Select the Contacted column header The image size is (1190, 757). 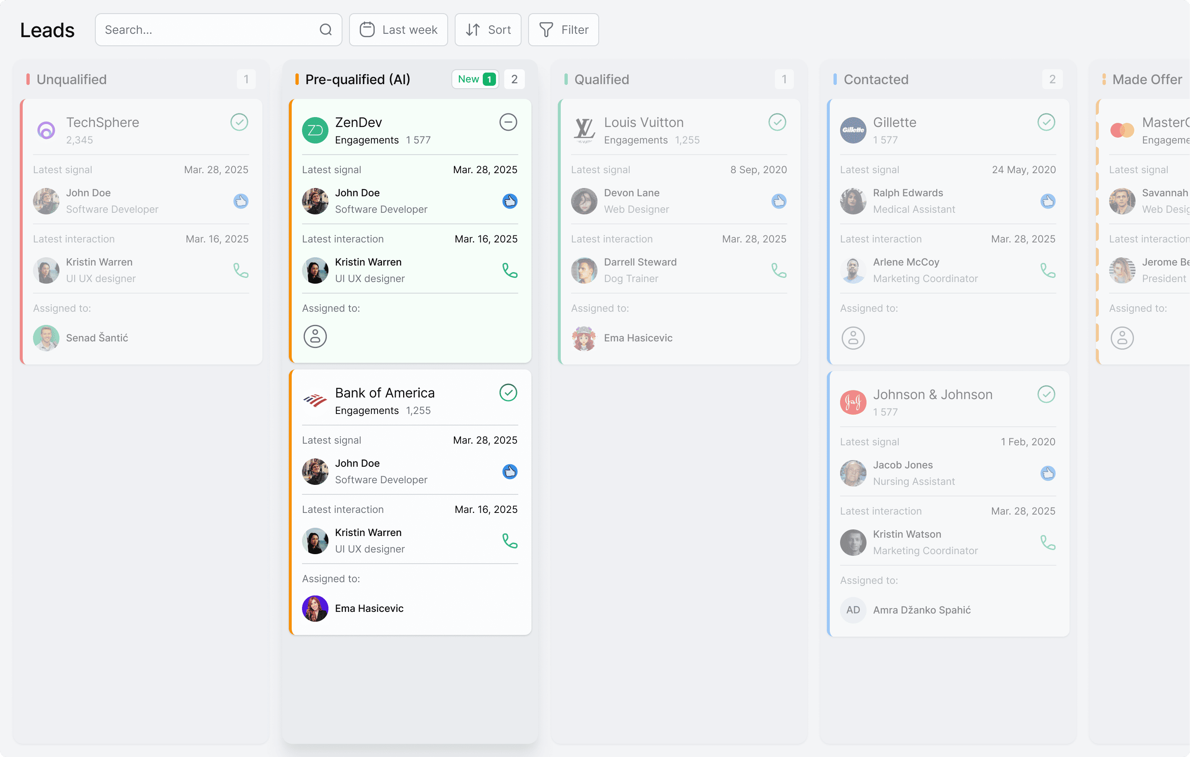[x=876, y=80]
